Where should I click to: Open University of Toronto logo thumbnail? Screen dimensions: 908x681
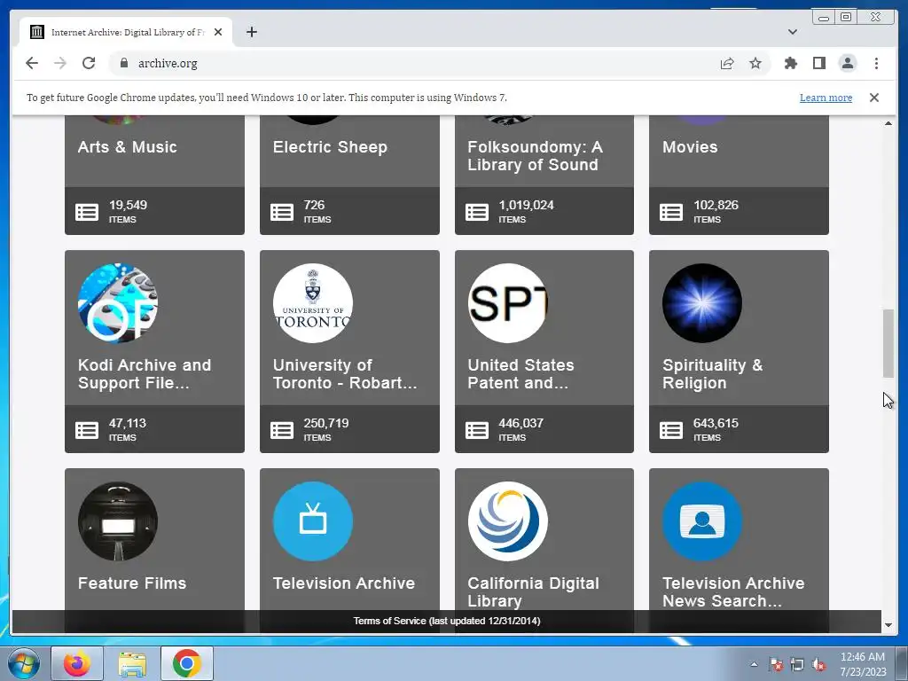tap(313, 303)
